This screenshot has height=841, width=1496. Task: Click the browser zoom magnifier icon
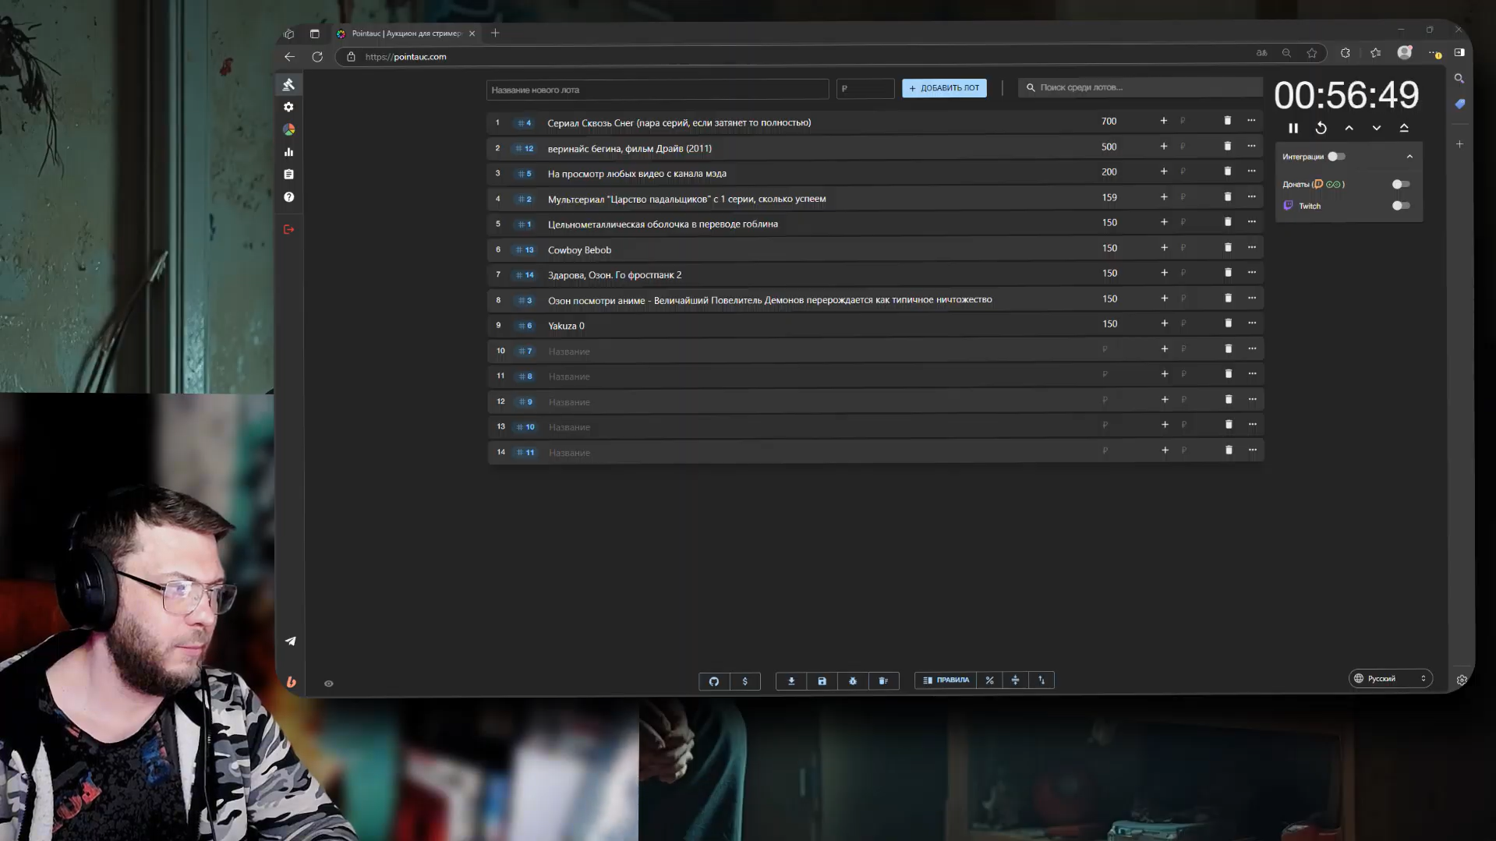point(1286,53)
